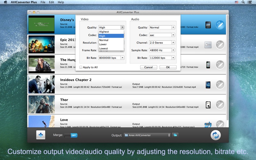Click the Love video thumbnail

(42, 121)
